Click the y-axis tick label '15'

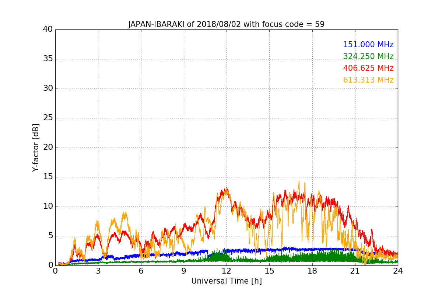(48, 177)
